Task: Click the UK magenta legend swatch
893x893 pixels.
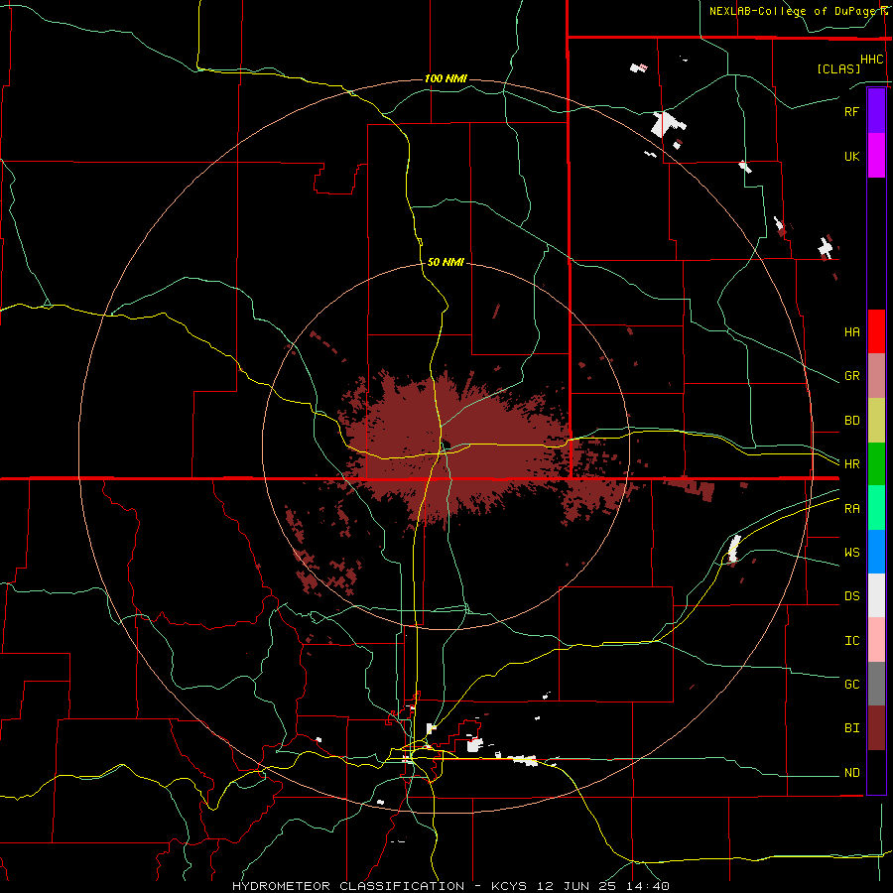Action: coord(876,156)
